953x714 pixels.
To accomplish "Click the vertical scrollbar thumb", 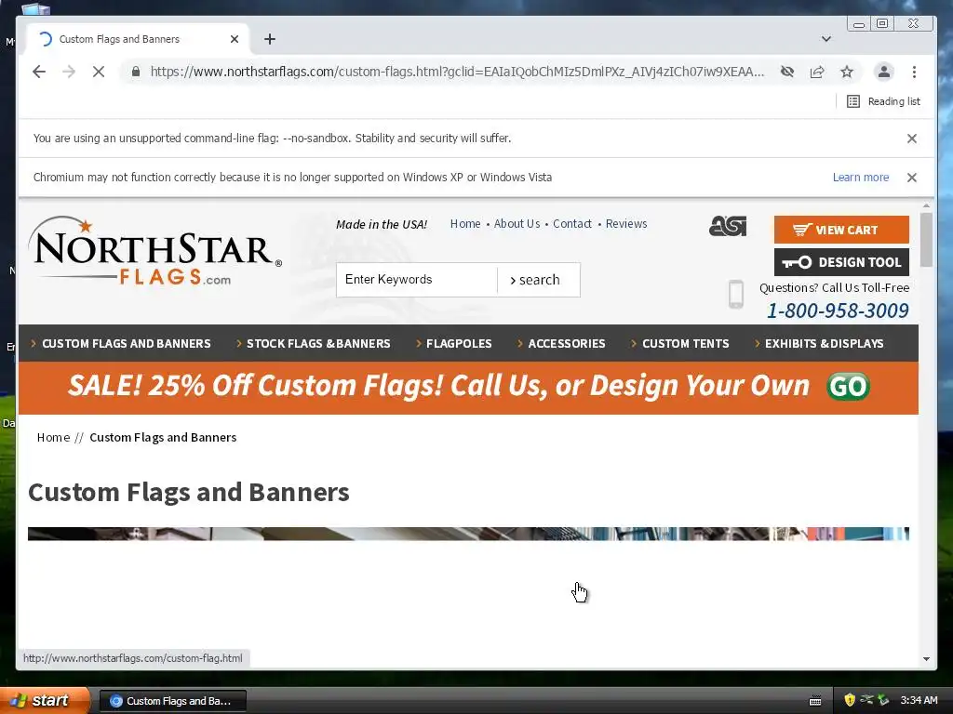I will point(926,240).
